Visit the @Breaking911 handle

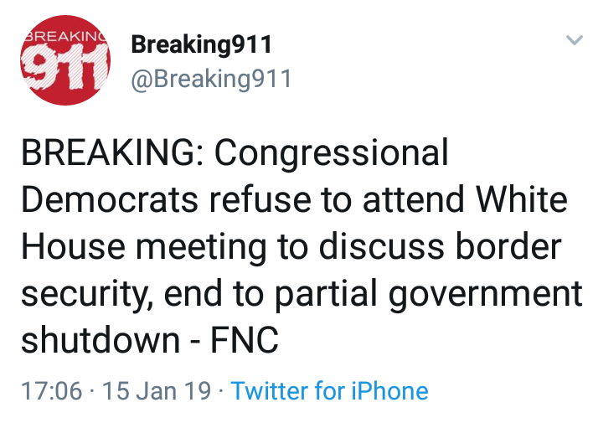coord(211,80)
